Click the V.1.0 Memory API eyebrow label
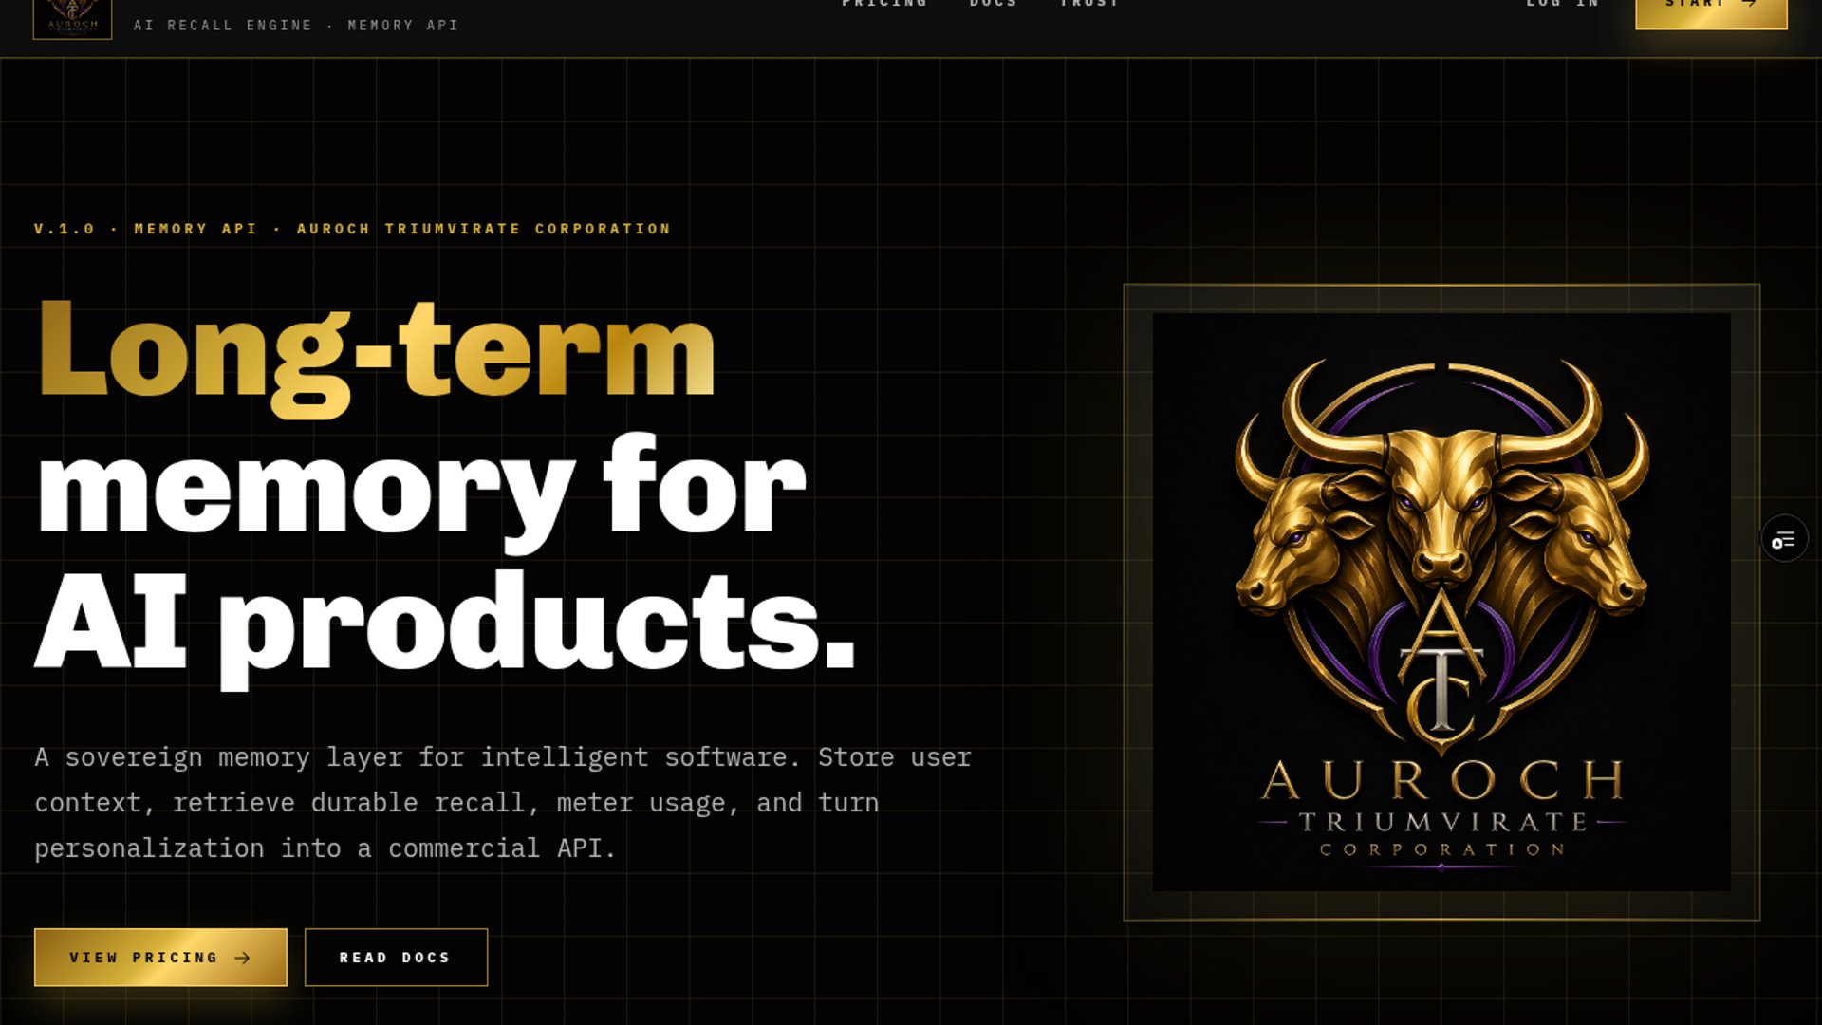The height and width of the screenshot is (1025, 1822). coord(352,229)
